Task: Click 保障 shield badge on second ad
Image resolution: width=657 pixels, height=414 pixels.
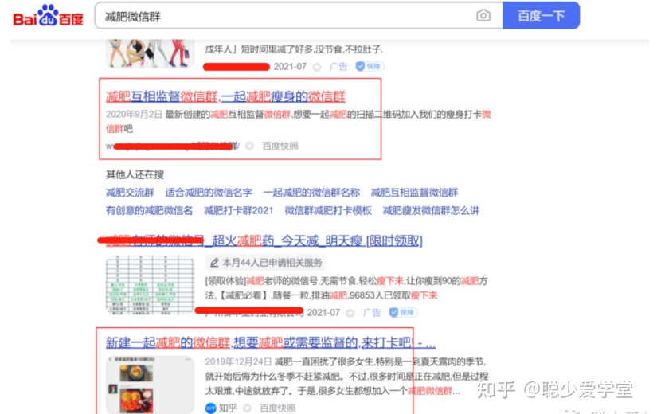Action: click(403, 312)
